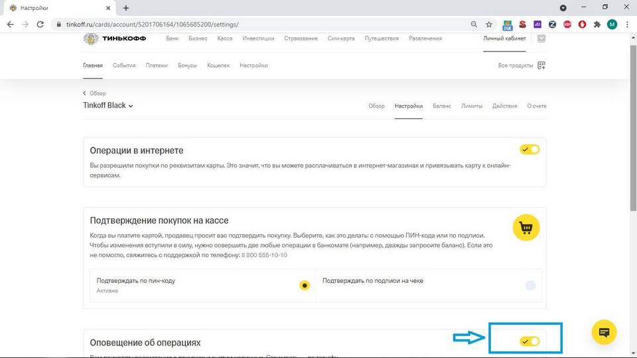Open Chrome three-dot menu
This screenshot has width=637, height=358.
[x=626, y=25]
